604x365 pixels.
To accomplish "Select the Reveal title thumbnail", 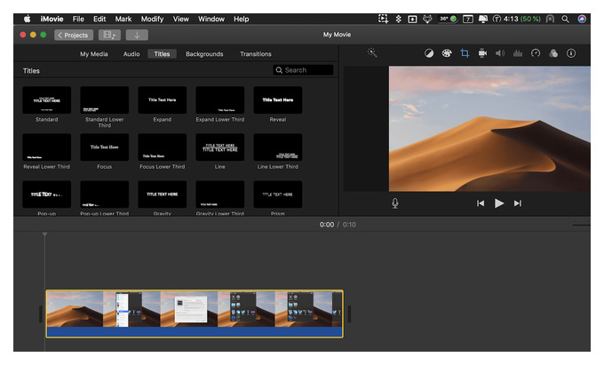I will (x=278, y=100).
